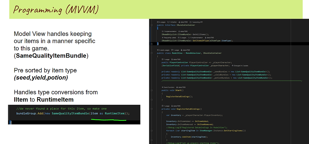Collapse the RegisterDataBindings() declaration fold marker

click(152, 109)
